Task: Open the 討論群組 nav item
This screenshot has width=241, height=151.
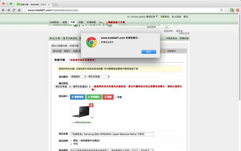Action: (54, 22)
